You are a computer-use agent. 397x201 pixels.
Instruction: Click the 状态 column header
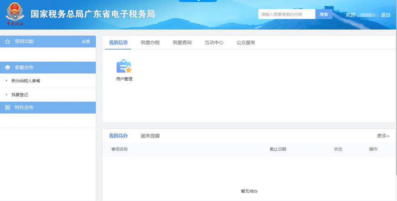338,149
